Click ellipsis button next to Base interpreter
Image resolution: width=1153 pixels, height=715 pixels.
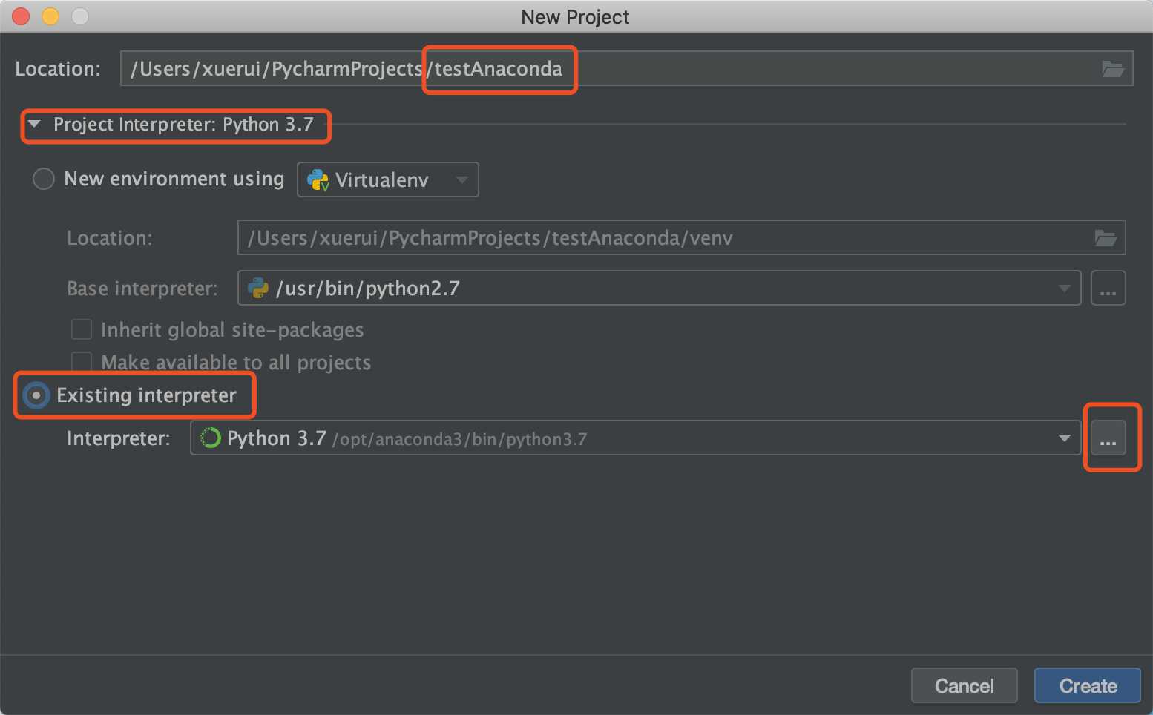click(1108, 288)
